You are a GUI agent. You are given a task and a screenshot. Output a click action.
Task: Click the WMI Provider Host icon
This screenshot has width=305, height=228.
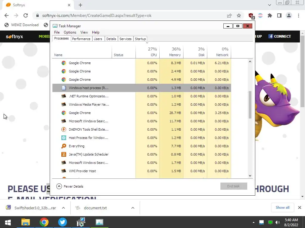coord(64,171)
